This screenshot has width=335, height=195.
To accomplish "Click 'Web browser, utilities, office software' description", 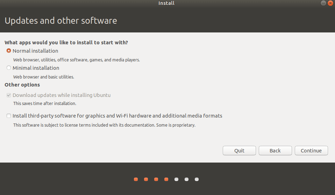I will click(77, 60).
